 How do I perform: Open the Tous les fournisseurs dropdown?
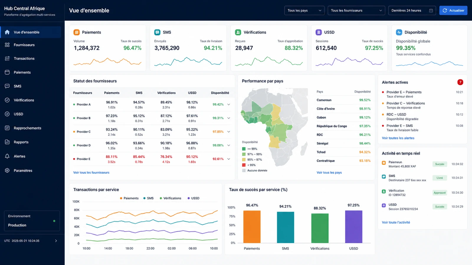pos(356,11)
